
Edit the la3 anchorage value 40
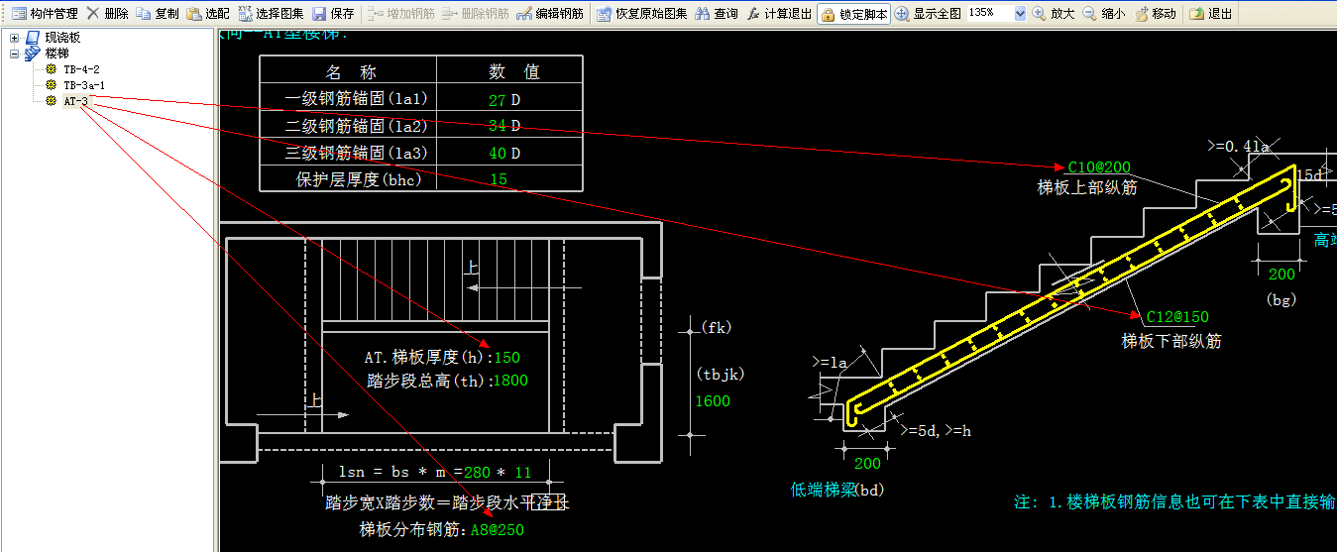pyautogui.click(x=498, y=153)
